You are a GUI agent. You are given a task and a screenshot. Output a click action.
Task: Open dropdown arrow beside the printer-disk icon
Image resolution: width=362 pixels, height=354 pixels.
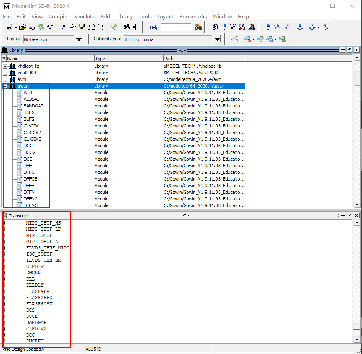[276, 39]
